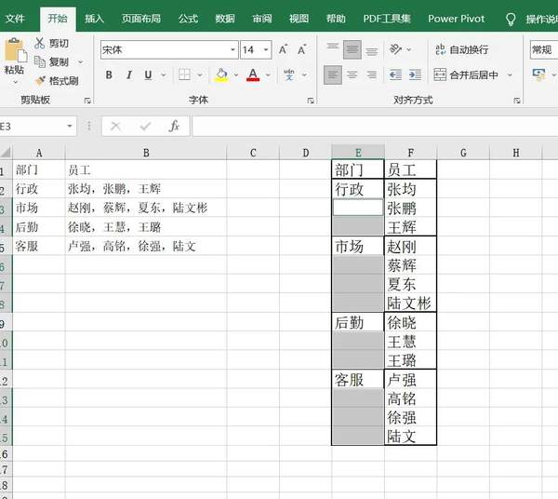This screenshot has width=558, height=499.
Task: Switch to the 公式 (Formulas) tab
Action: [x=188, y=19]
